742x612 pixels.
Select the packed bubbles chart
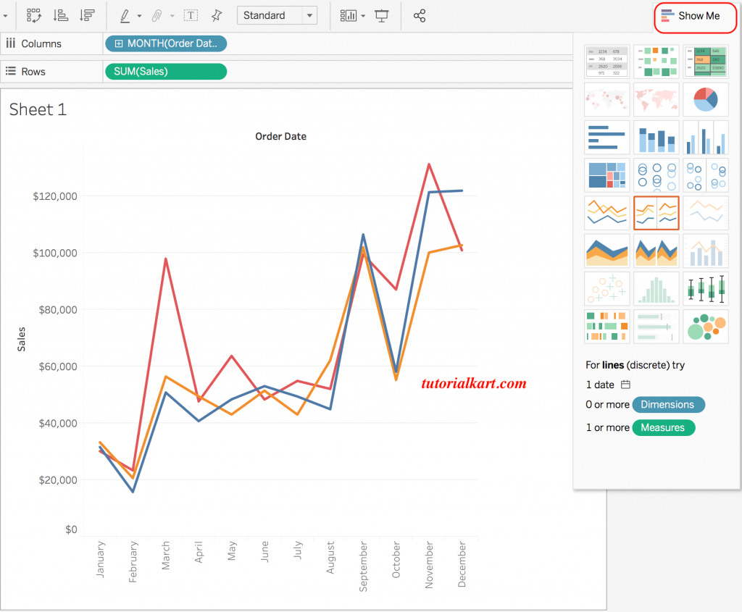click(705, 327)
